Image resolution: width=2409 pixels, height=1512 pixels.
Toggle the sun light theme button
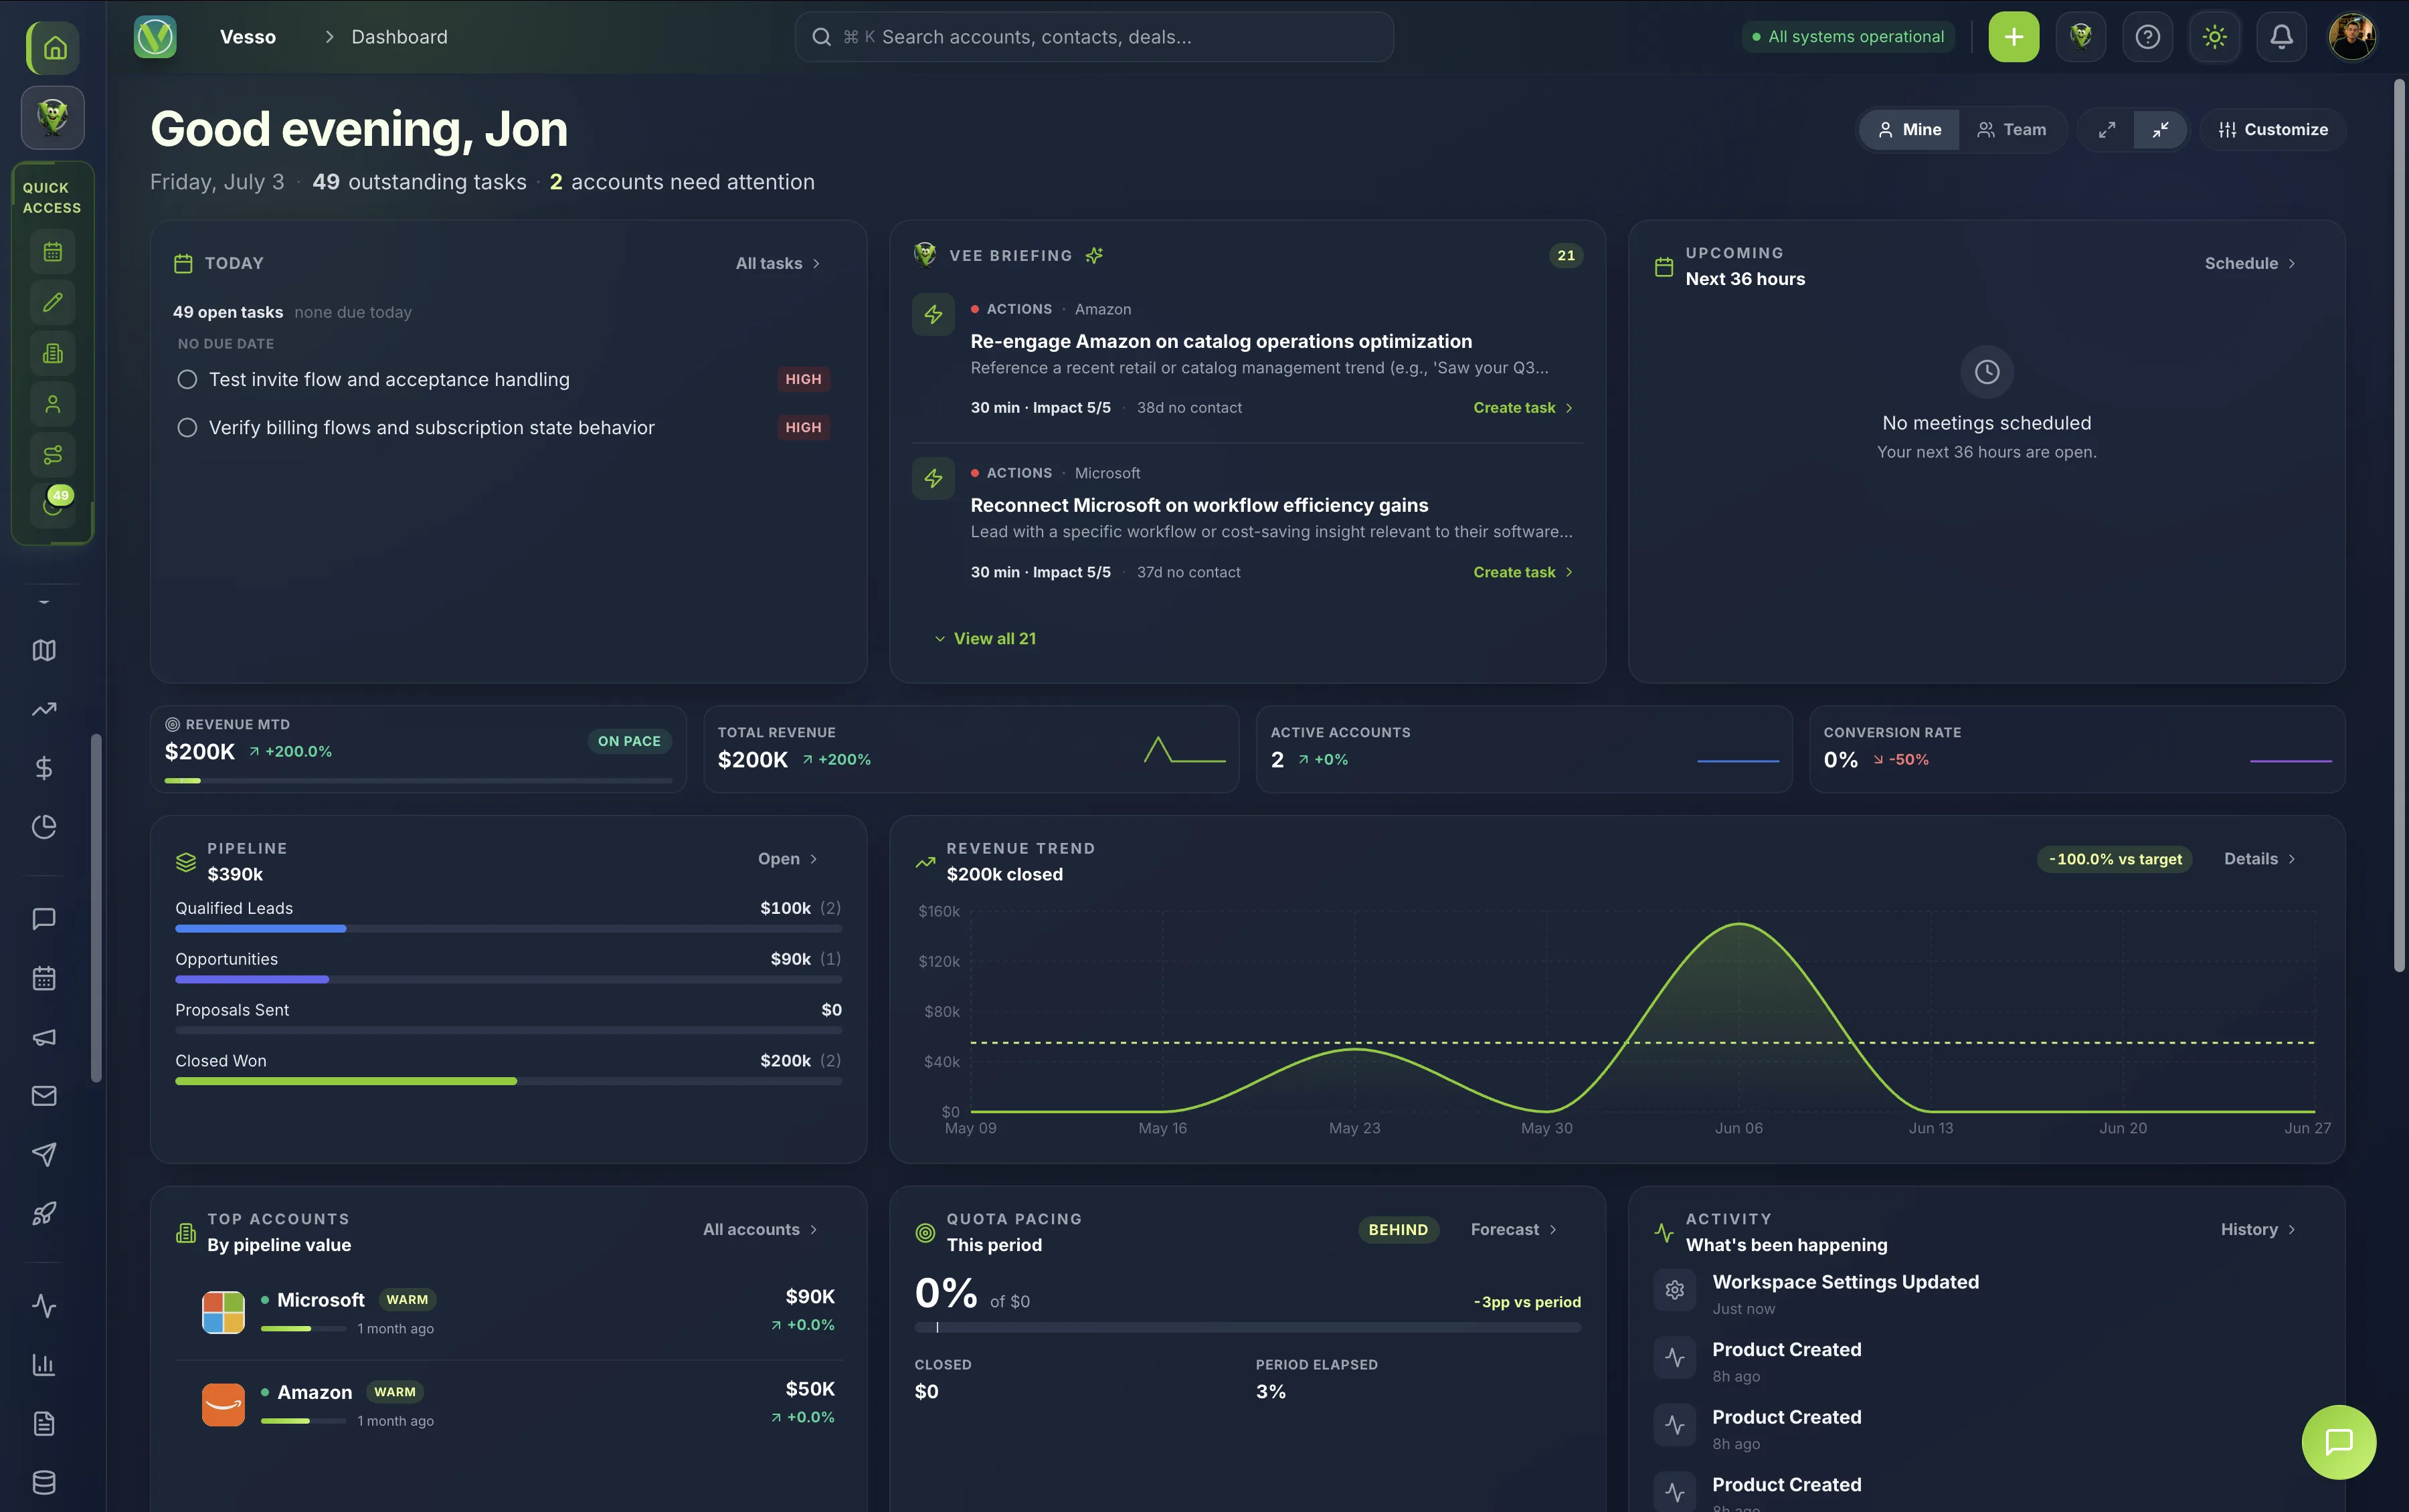(x=2214, y=37)
